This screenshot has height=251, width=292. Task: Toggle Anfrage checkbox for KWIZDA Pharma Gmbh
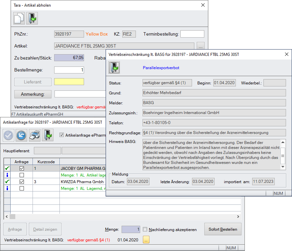click(x=22, y=182)
